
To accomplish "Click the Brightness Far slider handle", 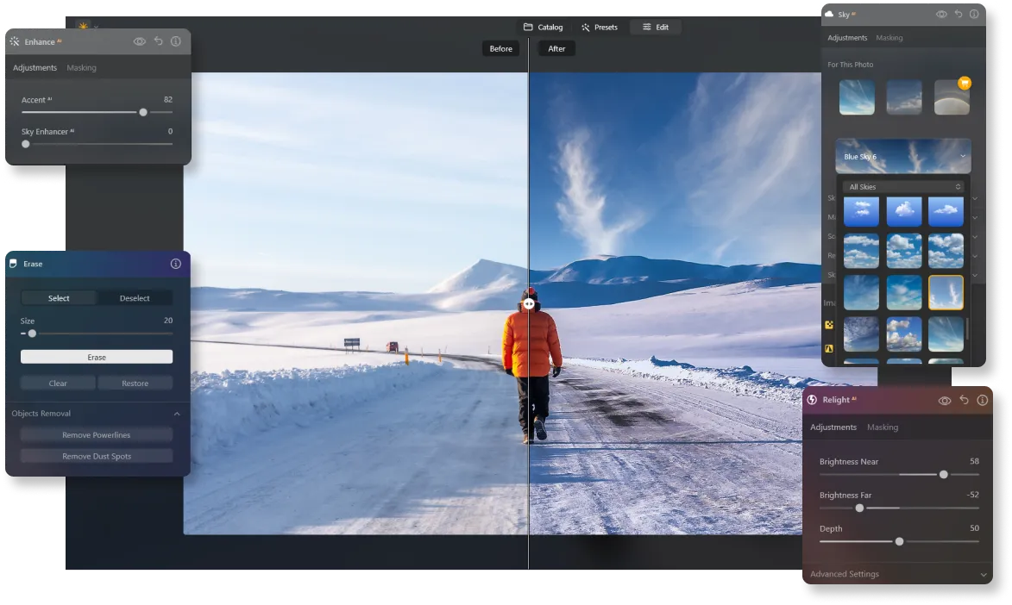I will tap(859, 508).
